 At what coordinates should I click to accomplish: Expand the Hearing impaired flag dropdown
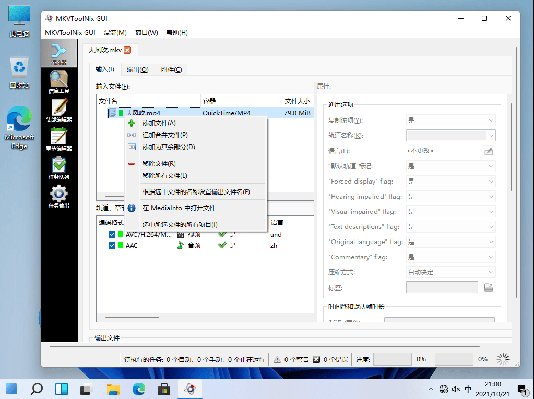point(450,197)
